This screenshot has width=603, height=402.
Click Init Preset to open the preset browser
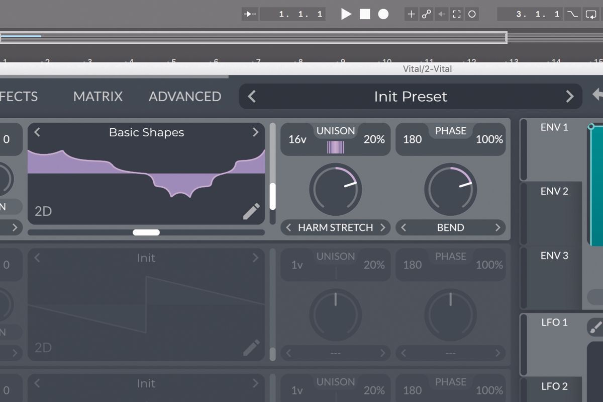[410, 96]
